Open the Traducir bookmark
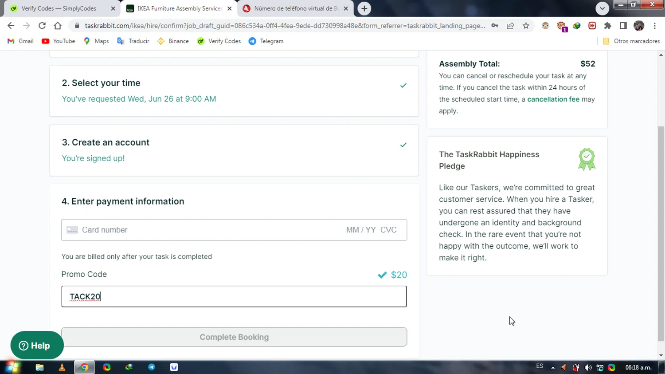The height and width of the screenshot is (374, 665). point(133,41)
